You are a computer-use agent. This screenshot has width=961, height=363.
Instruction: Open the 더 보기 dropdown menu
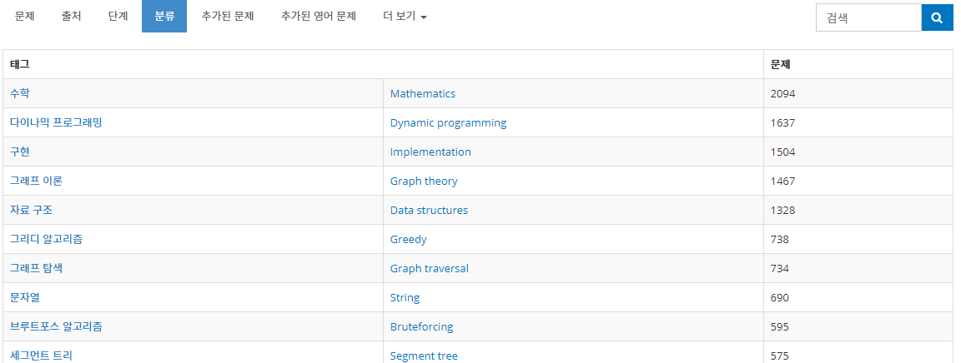pos(405,17)
